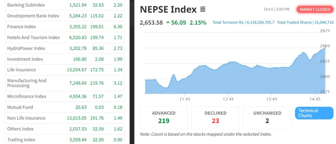Click the green up-arrow change indicator
336x144 pixels.
click(168, 23)
